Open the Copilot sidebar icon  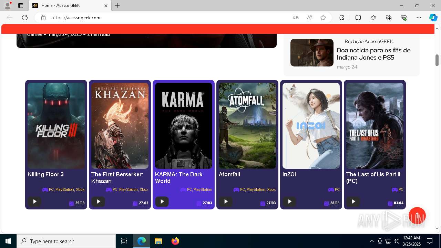tap(433, 18)
